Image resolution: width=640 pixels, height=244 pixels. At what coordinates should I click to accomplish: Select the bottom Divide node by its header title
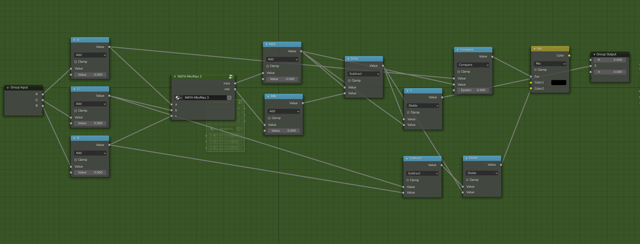coord(473,158)
